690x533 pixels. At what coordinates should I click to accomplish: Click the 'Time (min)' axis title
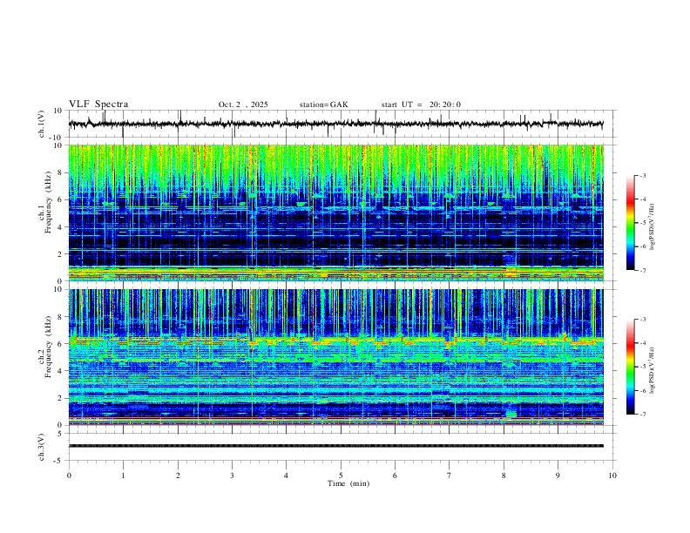(348, 483)
